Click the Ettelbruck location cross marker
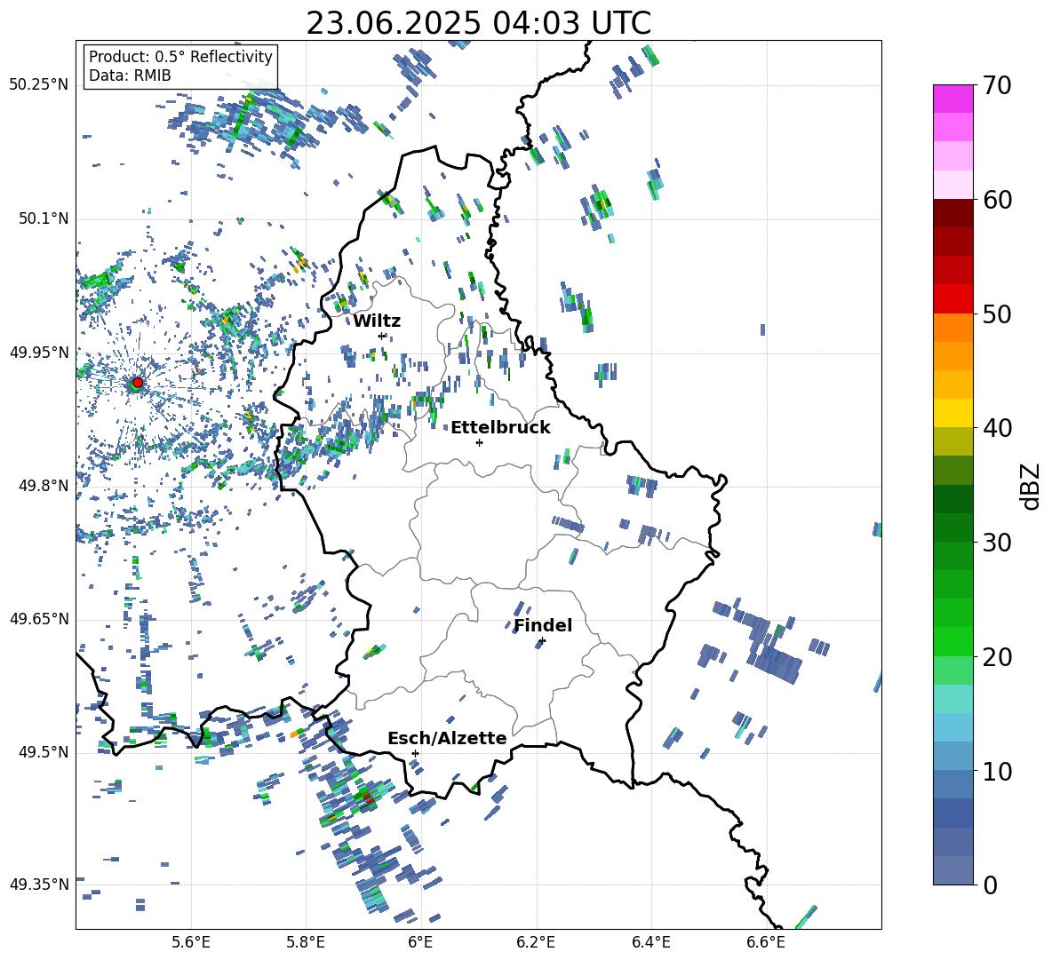The image size is (1052, 960). point(479,442)
